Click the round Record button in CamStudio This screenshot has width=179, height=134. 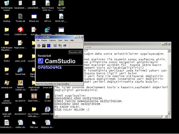(39, 46)
